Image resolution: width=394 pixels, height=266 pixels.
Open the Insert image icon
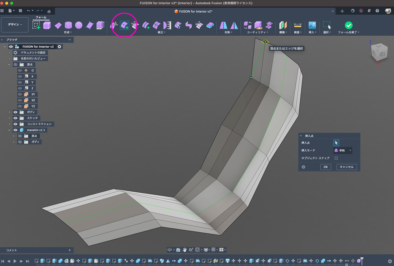pyautogui.click(x=312, y=25)
